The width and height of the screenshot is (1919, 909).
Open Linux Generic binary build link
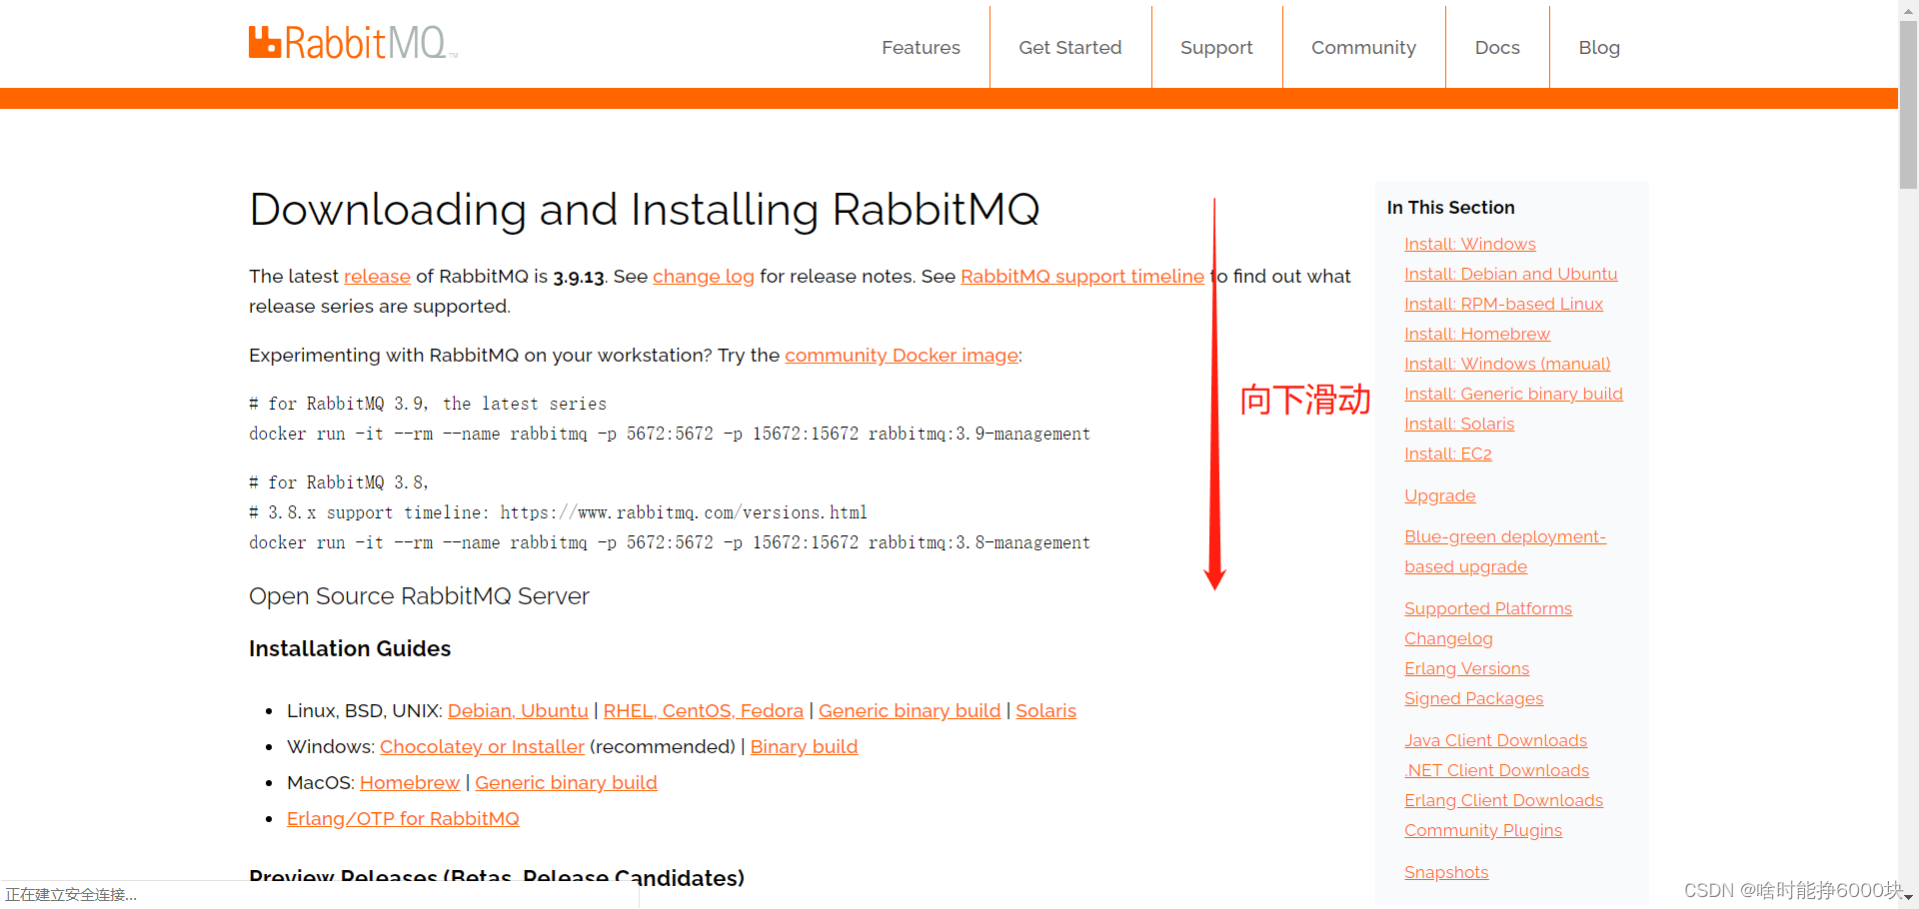(910, 710)
